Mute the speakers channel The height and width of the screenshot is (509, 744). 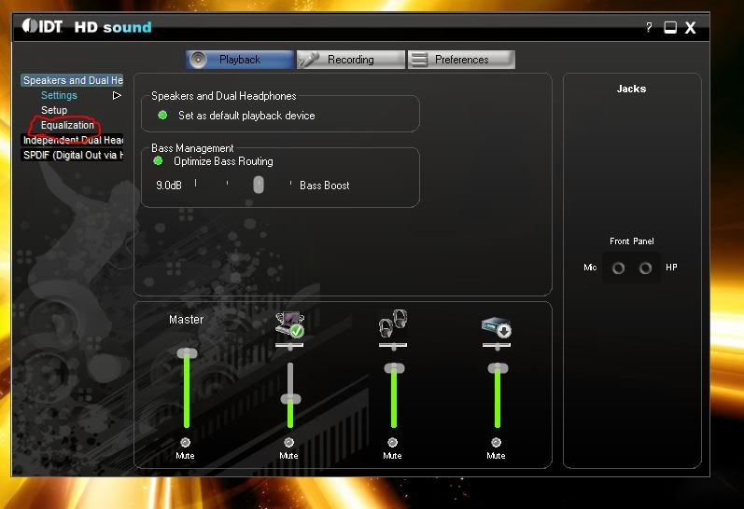coord(288,442)
